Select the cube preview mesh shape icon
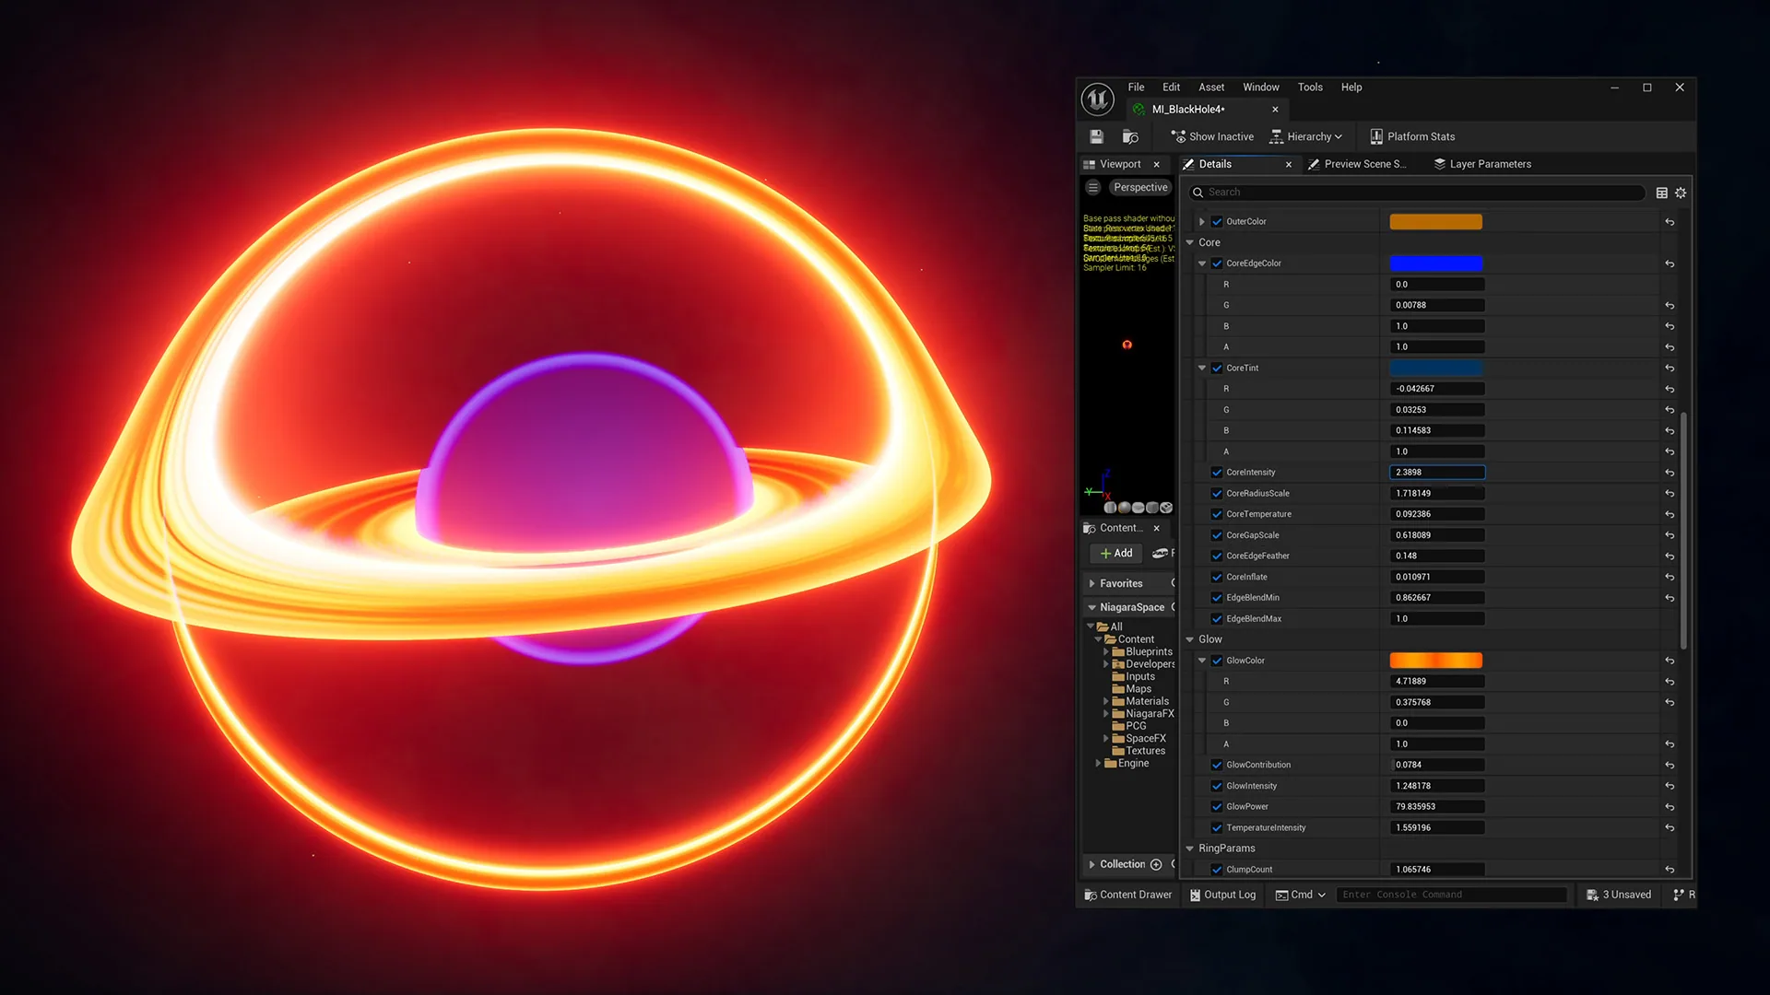This screenshot has height=995, width=1770. 1152,508
